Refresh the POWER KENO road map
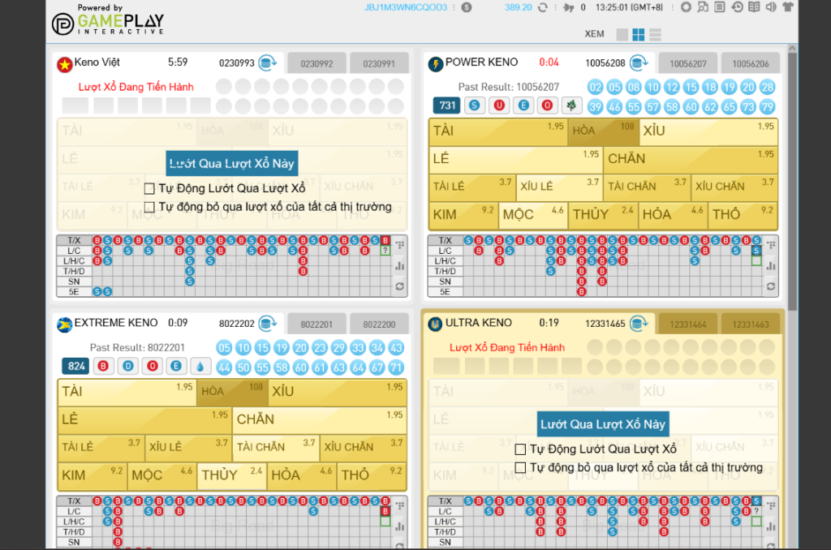Image resolution: width=831 pixels, height=550 pixels. [771, 286]
